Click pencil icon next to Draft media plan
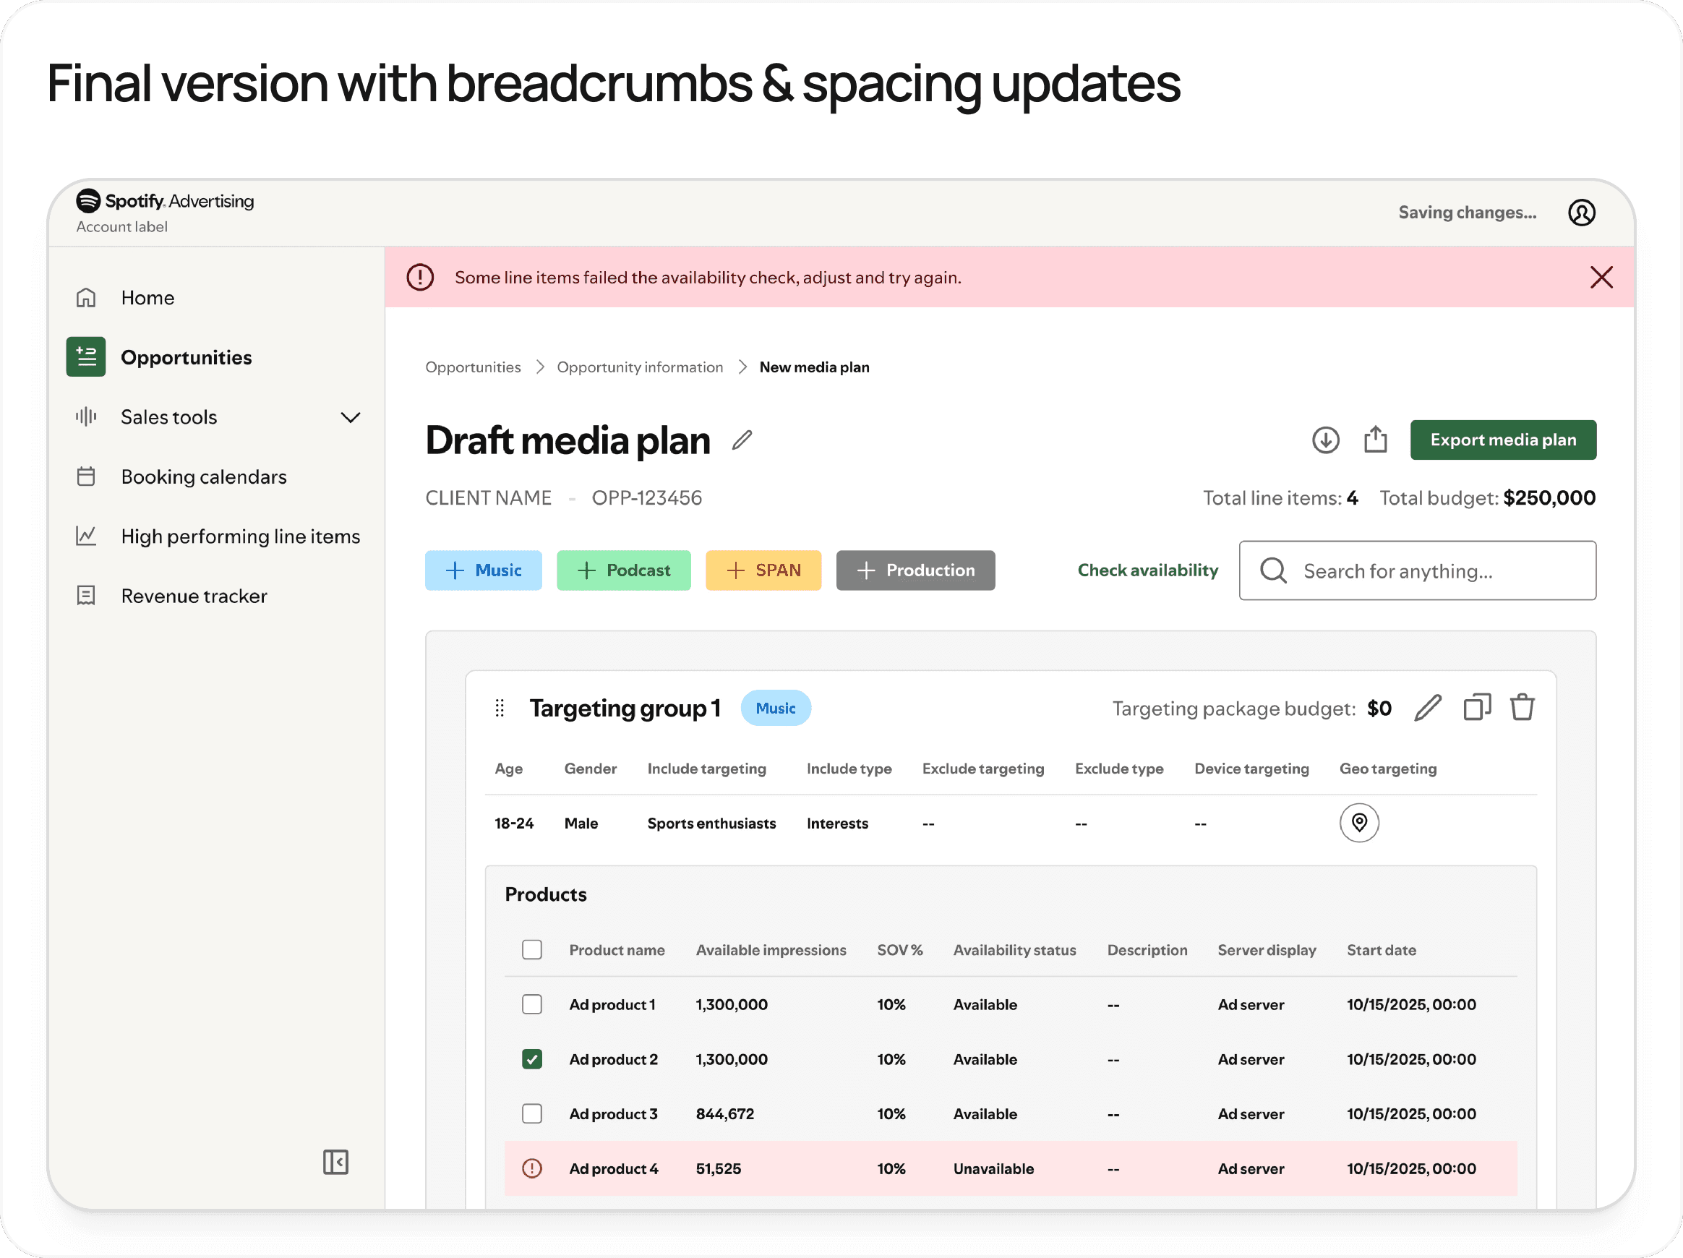Viewport: 1683px width, 1258px height. [x=742, y=440]
